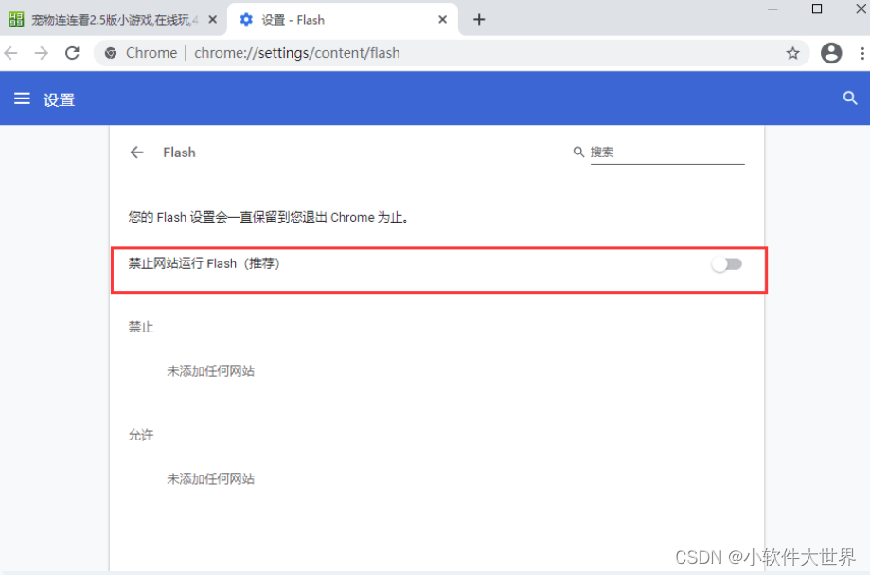The image size is (870, 575).
Task: Open Chrome's three-dot menu
Action: (861, 53)
